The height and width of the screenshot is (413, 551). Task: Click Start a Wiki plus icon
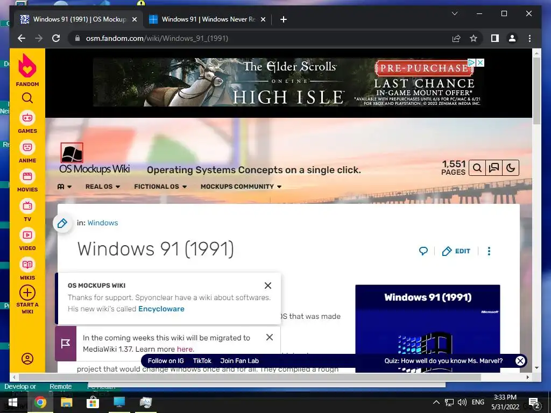click(x=27, y=293)
